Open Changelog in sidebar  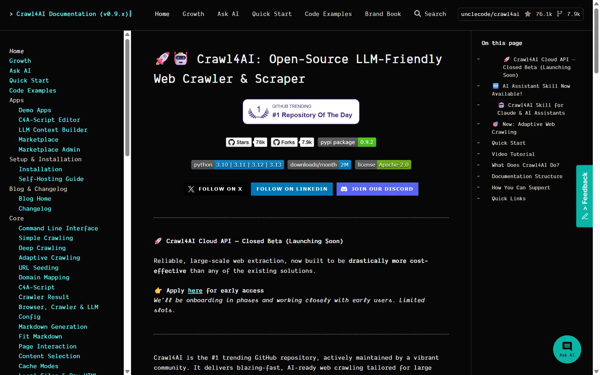tap(35, 209)
